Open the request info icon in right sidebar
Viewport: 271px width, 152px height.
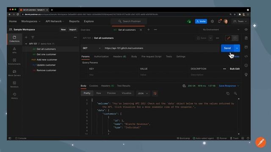click(x=246, y=65)
